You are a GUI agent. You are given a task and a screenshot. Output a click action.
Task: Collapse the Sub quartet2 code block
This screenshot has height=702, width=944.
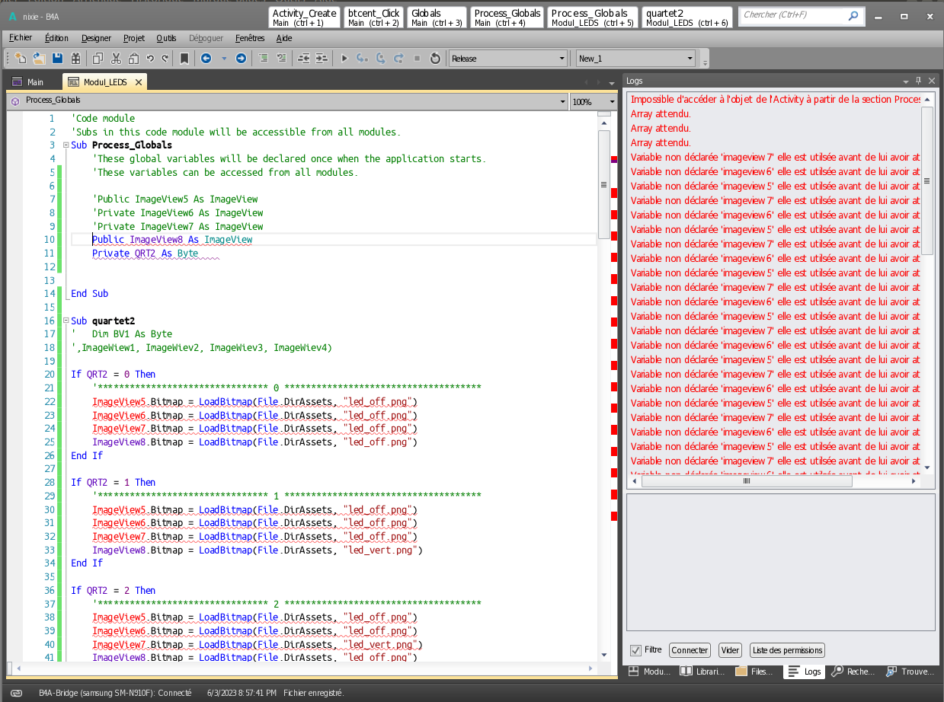pos(66,321)
